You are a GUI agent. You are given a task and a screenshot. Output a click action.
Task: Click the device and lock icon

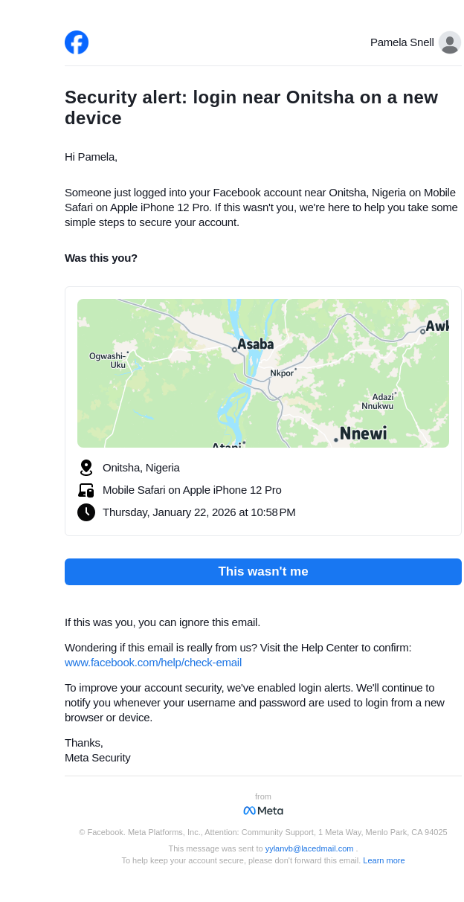(86, 490)
